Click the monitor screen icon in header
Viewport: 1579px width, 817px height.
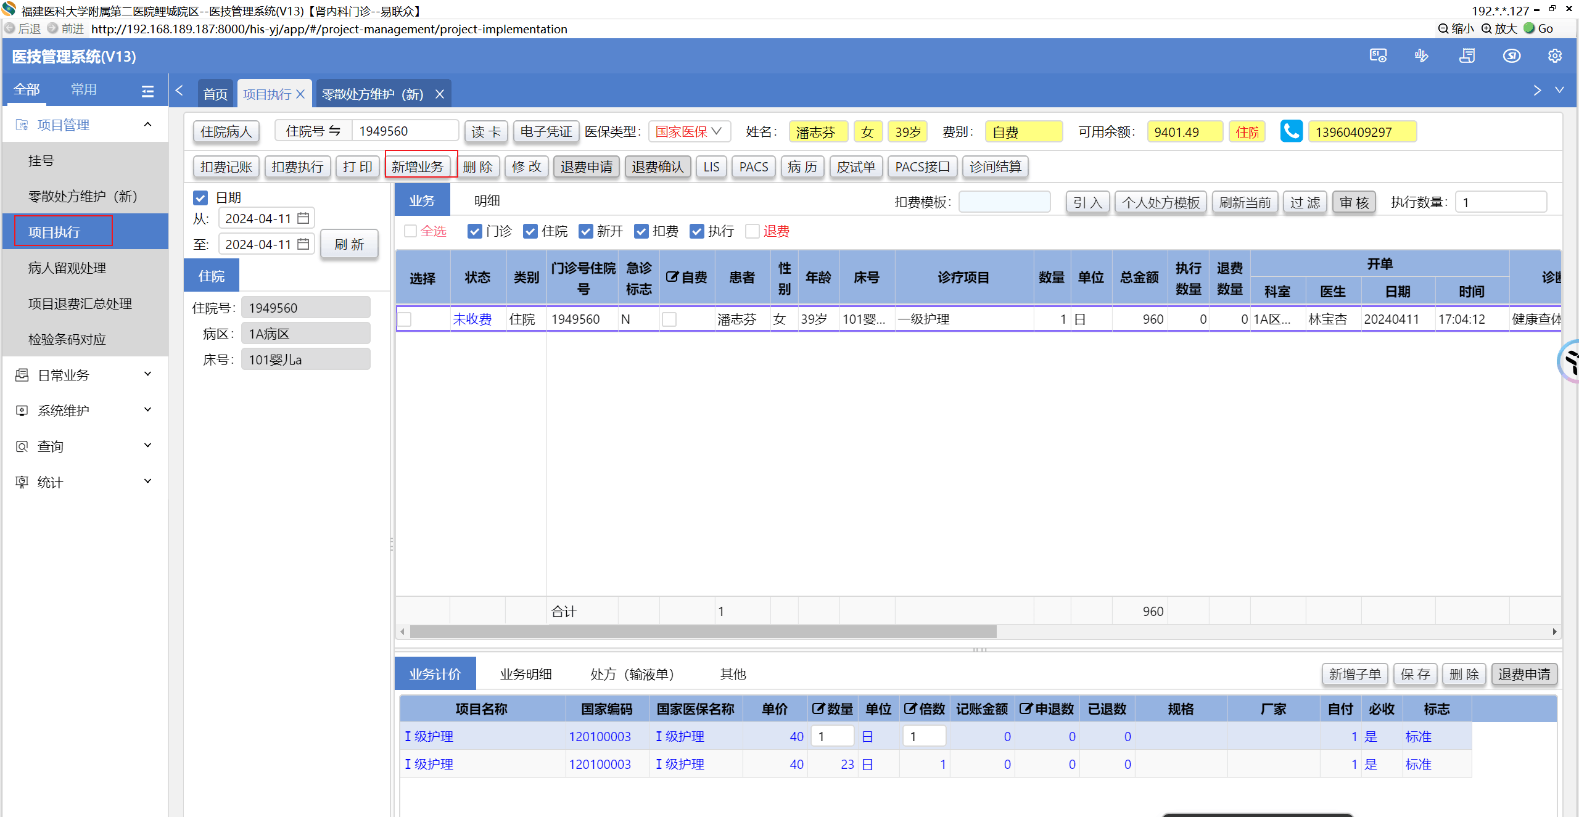click(1378, 56)
